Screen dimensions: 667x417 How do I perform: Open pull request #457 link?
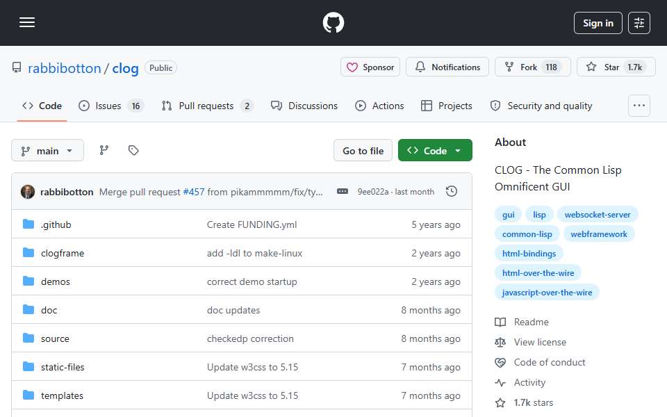click(x=194, y=192)
